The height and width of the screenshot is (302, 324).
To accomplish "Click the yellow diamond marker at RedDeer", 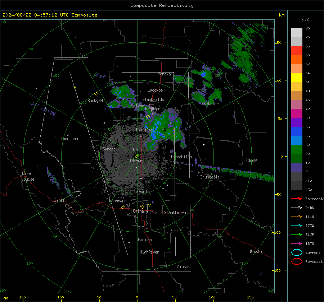I will [x=148, y=117].
